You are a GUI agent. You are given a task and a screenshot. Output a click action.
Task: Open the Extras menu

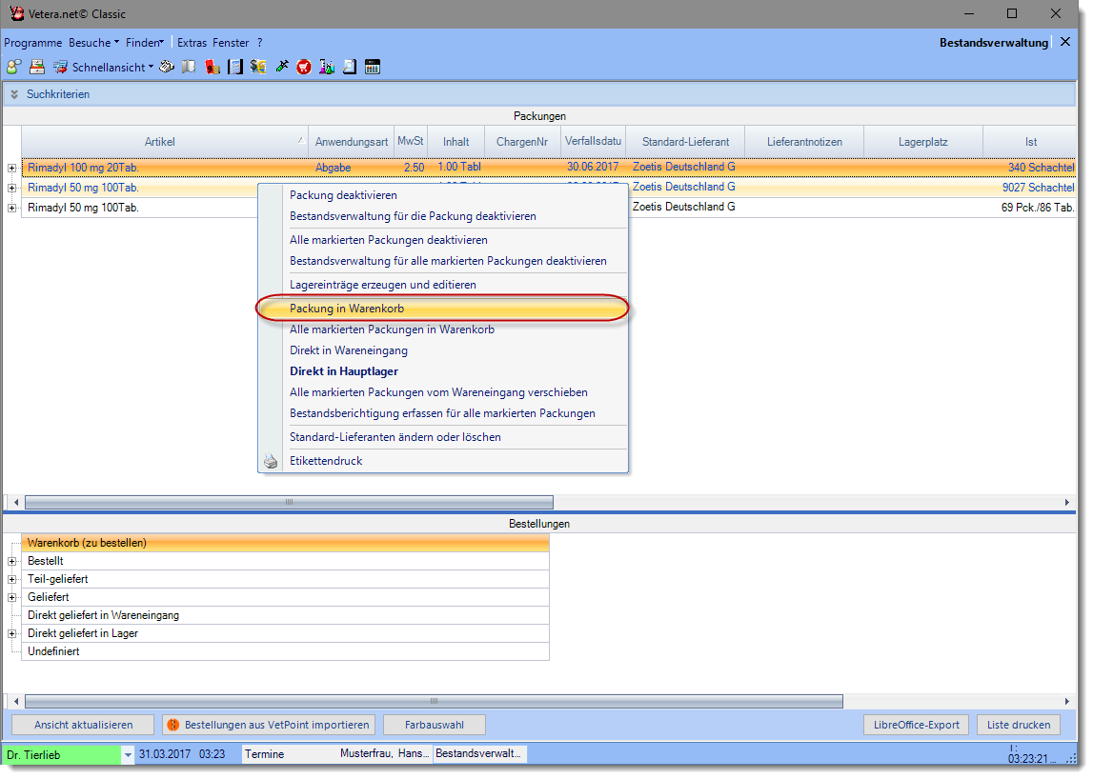click(192, 43)
